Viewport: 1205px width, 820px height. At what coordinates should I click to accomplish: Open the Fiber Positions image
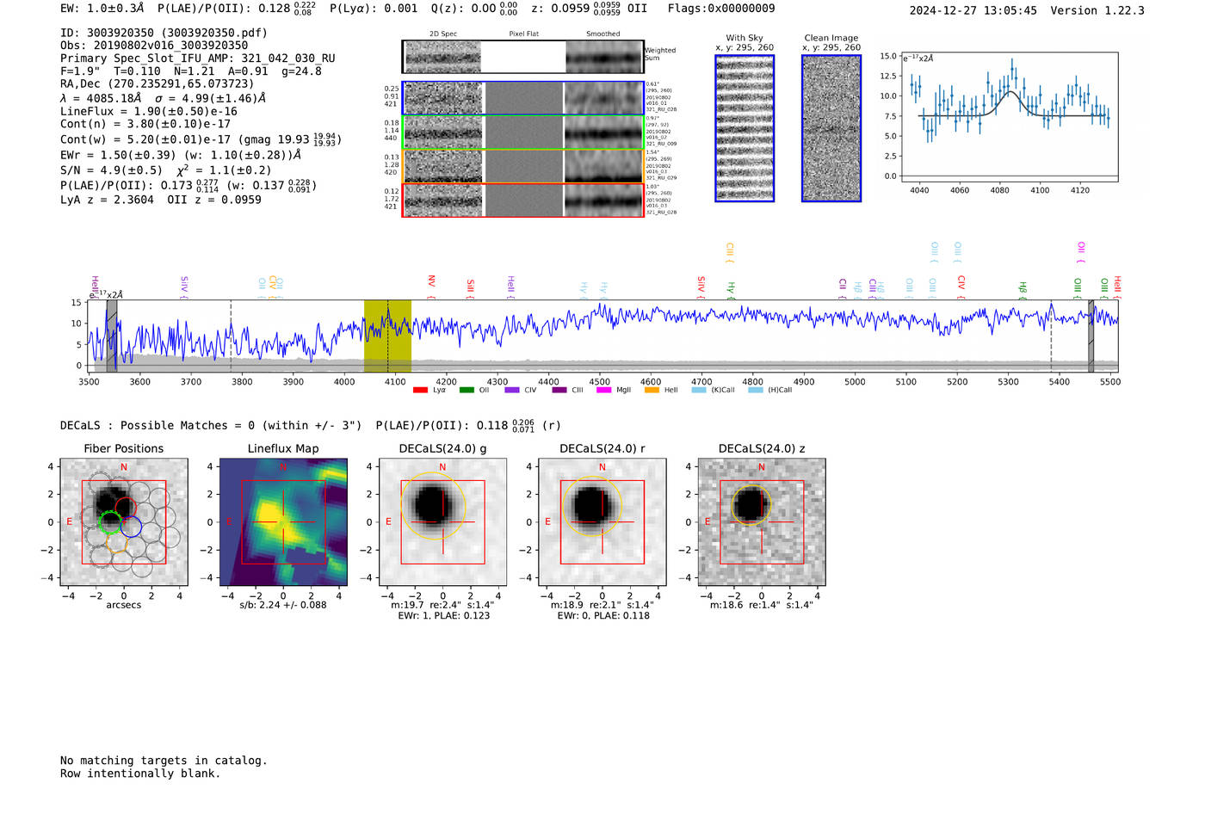click(x=124, y=522)
